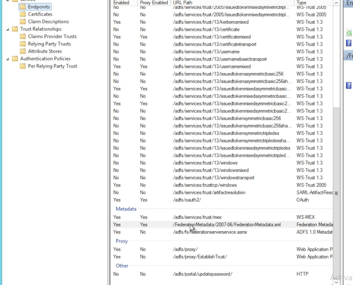Open the Per Relying Party Trust node

52,66
